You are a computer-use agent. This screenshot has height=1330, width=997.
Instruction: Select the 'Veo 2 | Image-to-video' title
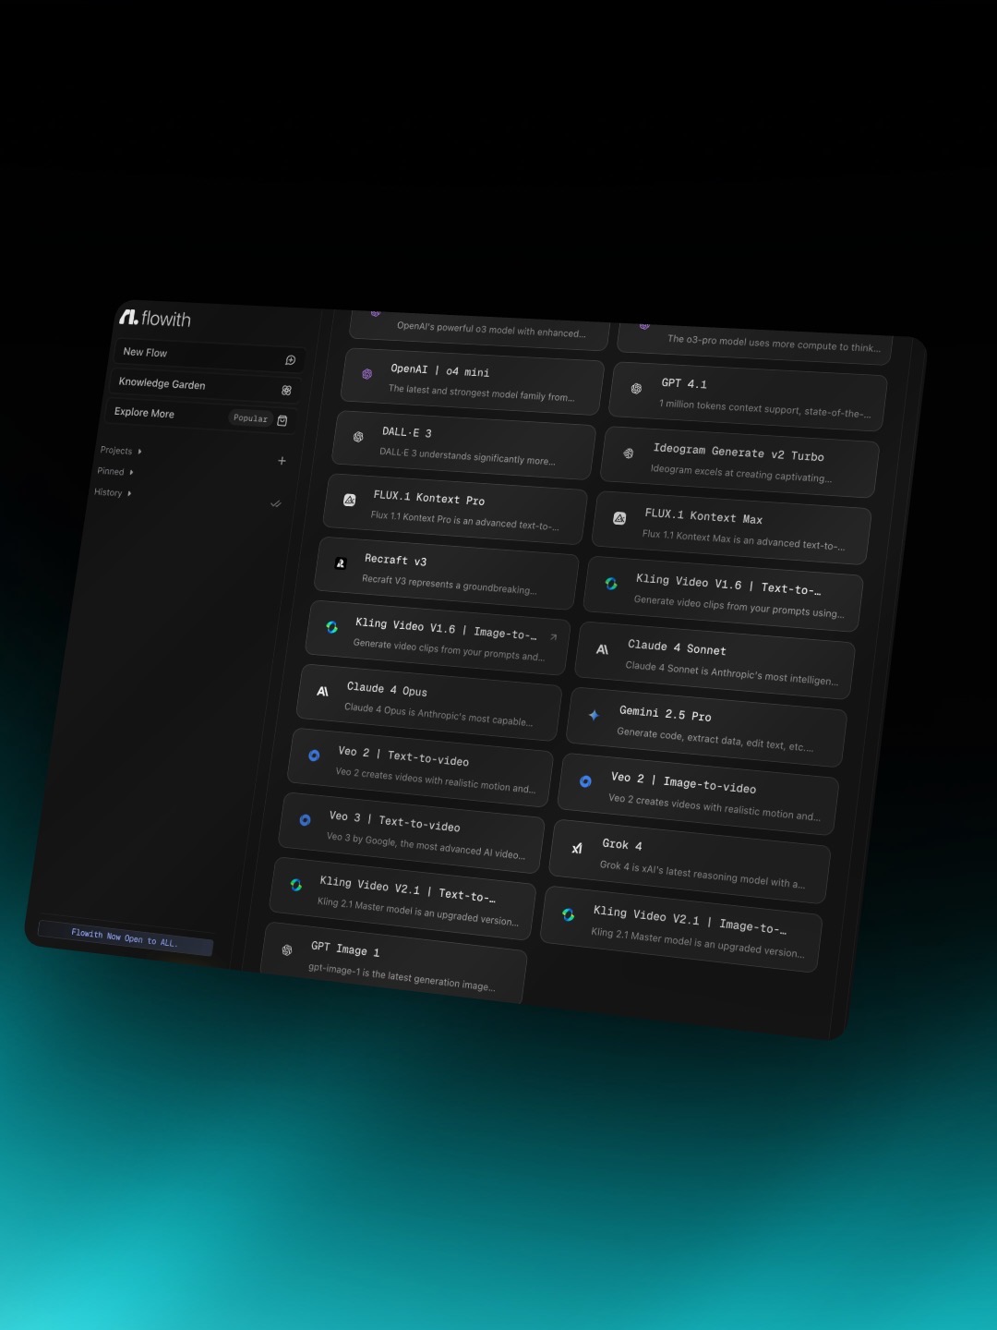tap(683, 782)
